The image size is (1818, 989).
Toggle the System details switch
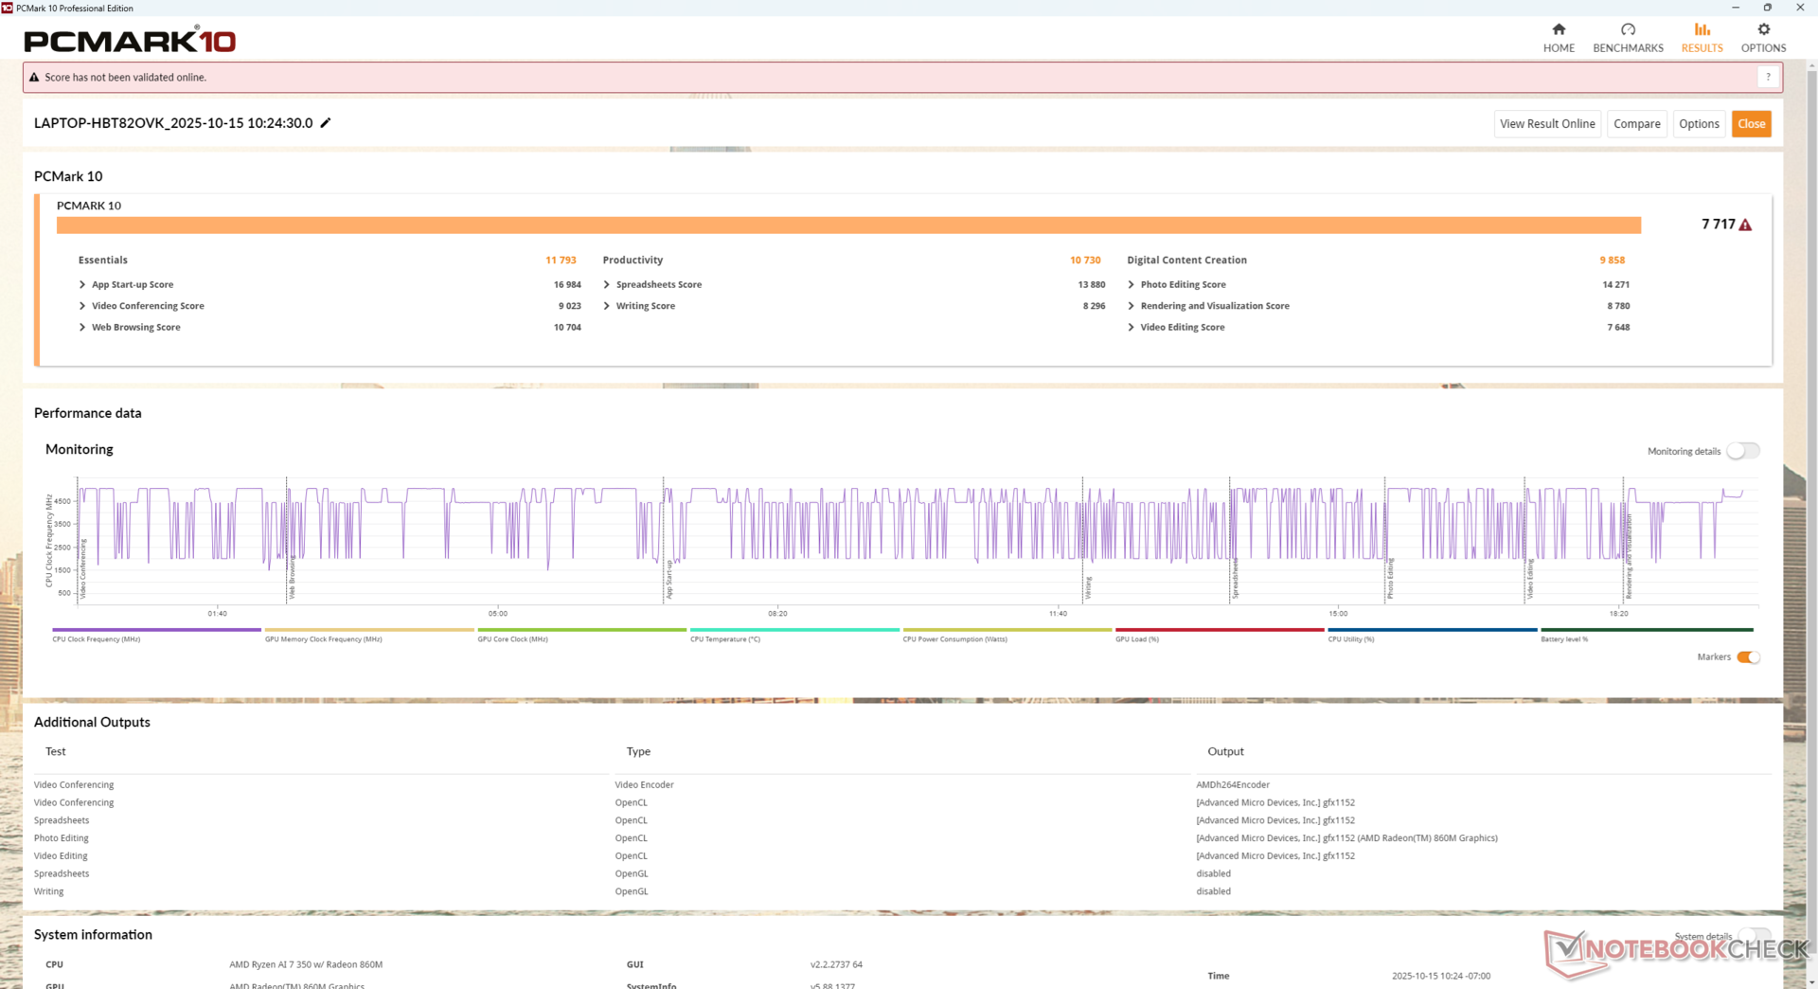coord(1754,936)
